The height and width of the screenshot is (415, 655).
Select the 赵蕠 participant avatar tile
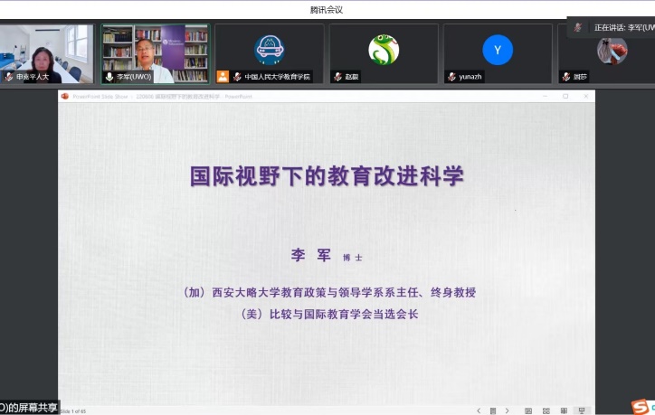(383, 52)
